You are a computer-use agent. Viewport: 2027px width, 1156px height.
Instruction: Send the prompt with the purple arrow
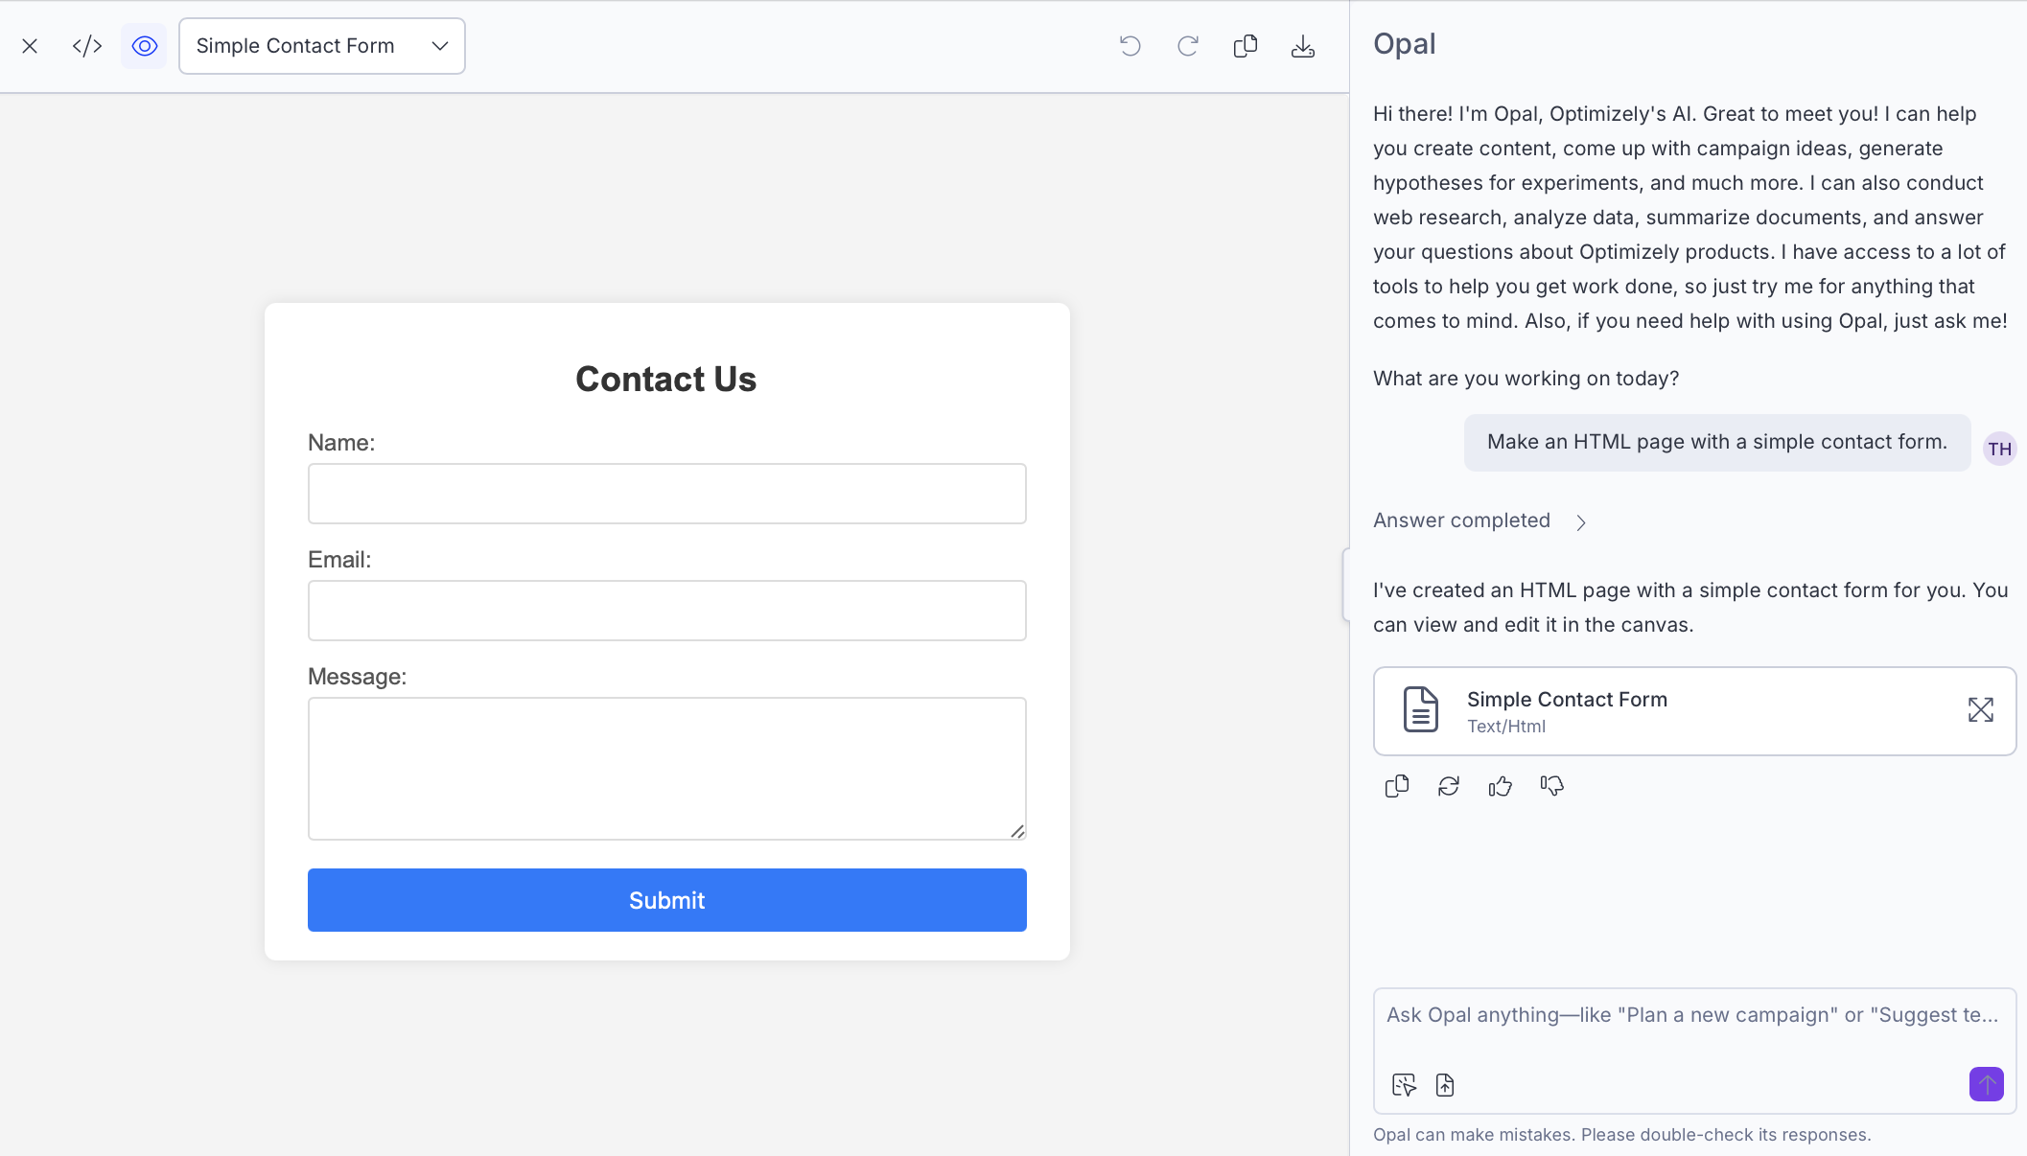click(1986, 1084)
